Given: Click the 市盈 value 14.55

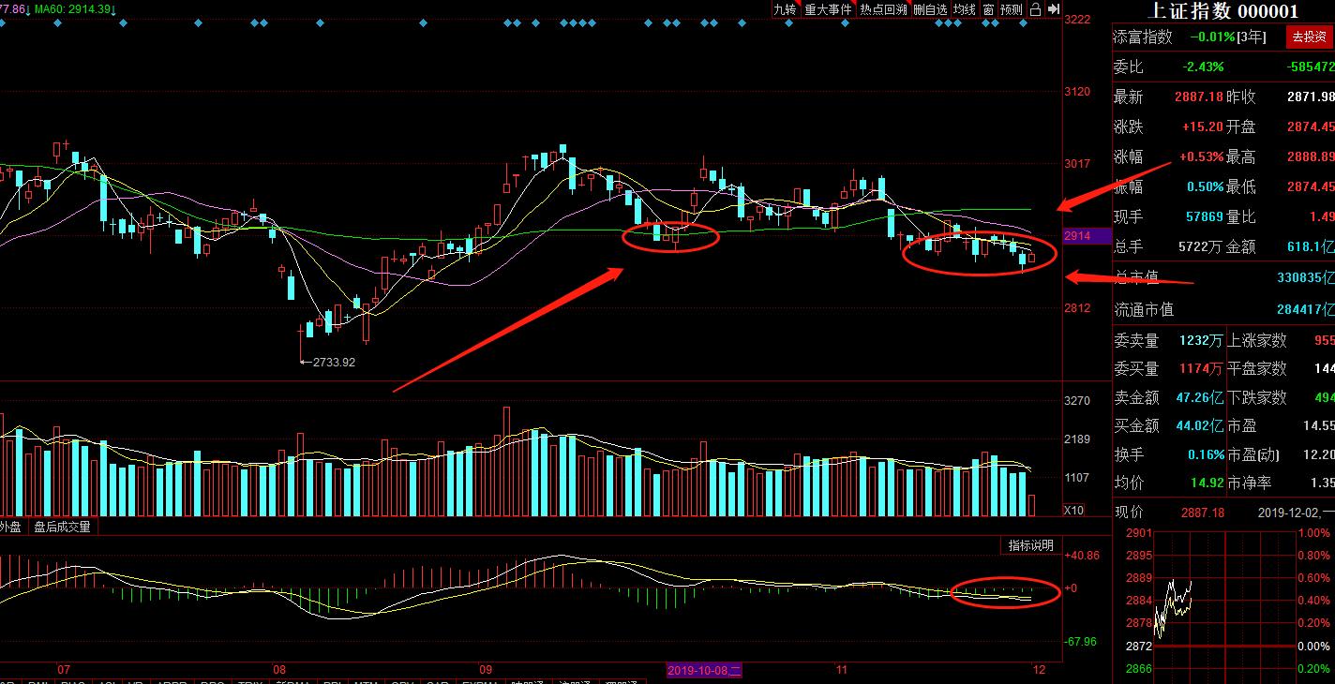Looking at the screenshot, I should pos(1318,426).
